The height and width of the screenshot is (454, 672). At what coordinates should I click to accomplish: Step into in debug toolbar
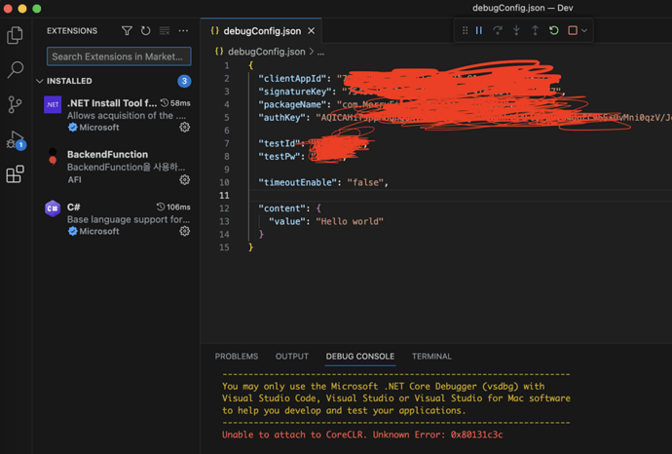[x=516, y=30]
